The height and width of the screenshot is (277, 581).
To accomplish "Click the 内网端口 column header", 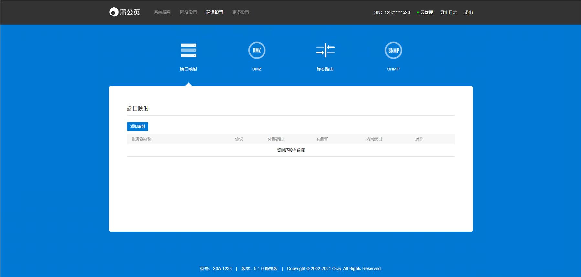I will coord(374,139).
